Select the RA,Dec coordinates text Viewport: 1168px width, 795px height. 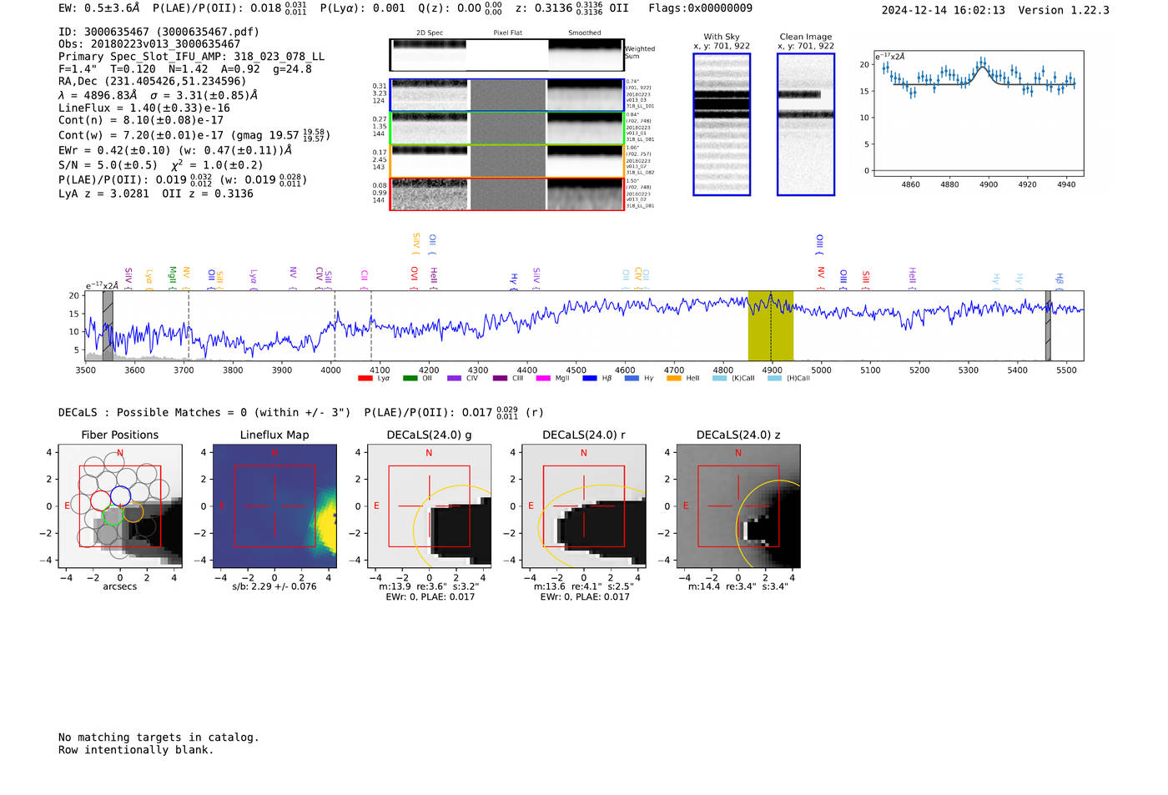coord(153,81)
